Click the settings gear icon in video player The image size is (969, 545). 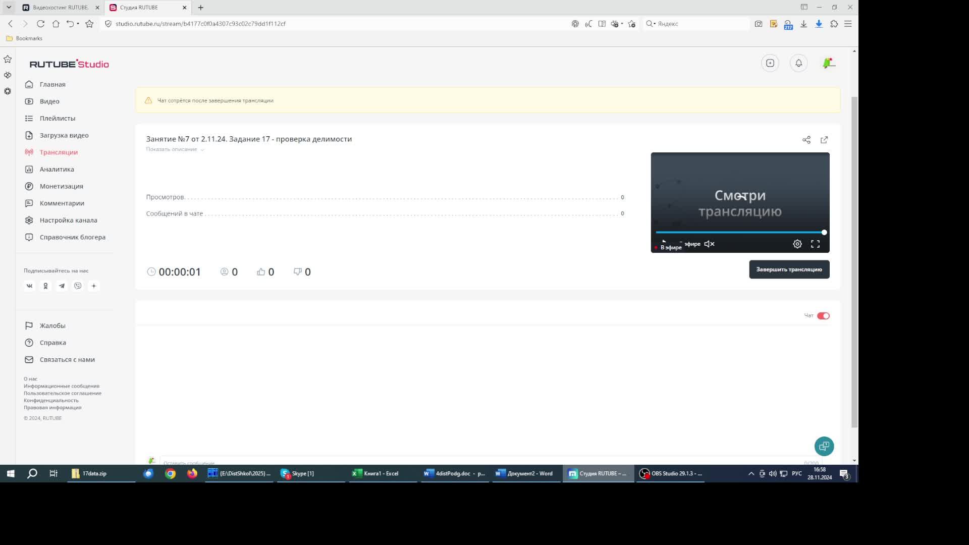pos(797,244)
